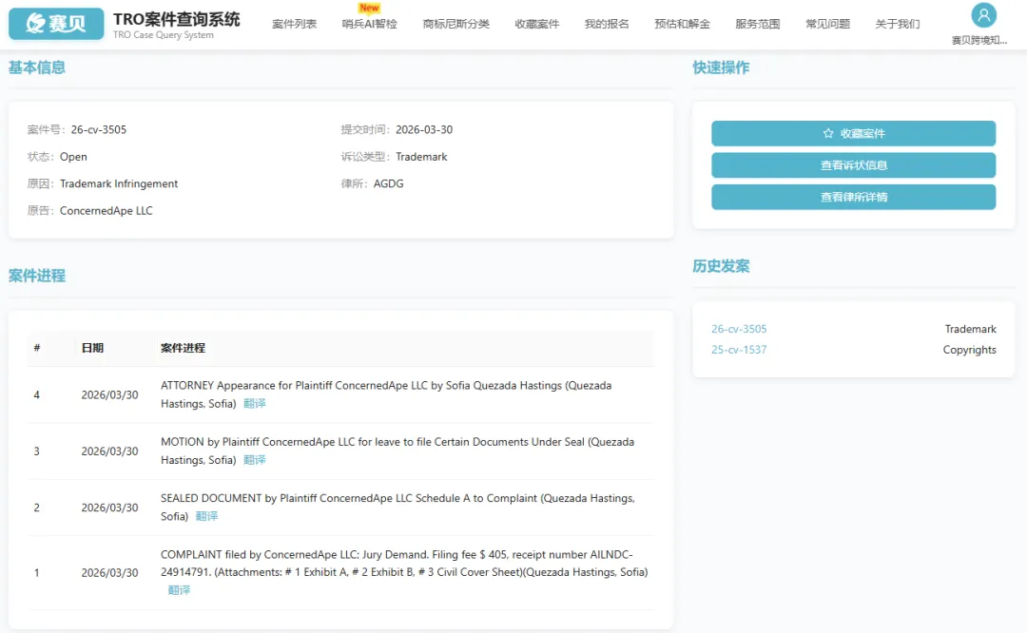Translate the ATTORNEY Appearance entry via 翻译
The image size is (1027, 633).
[x=255, y=404]
